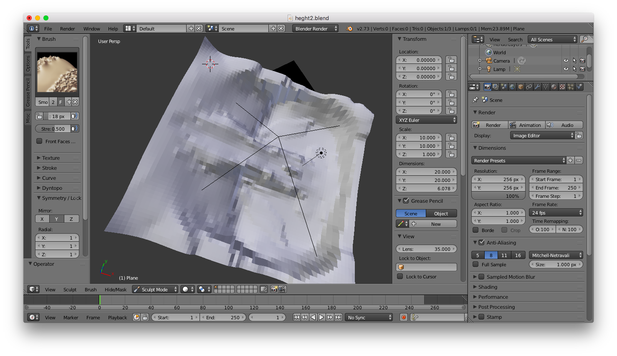Open the World properties globe tab
617x356 pixels.
[x=512, y=87]
